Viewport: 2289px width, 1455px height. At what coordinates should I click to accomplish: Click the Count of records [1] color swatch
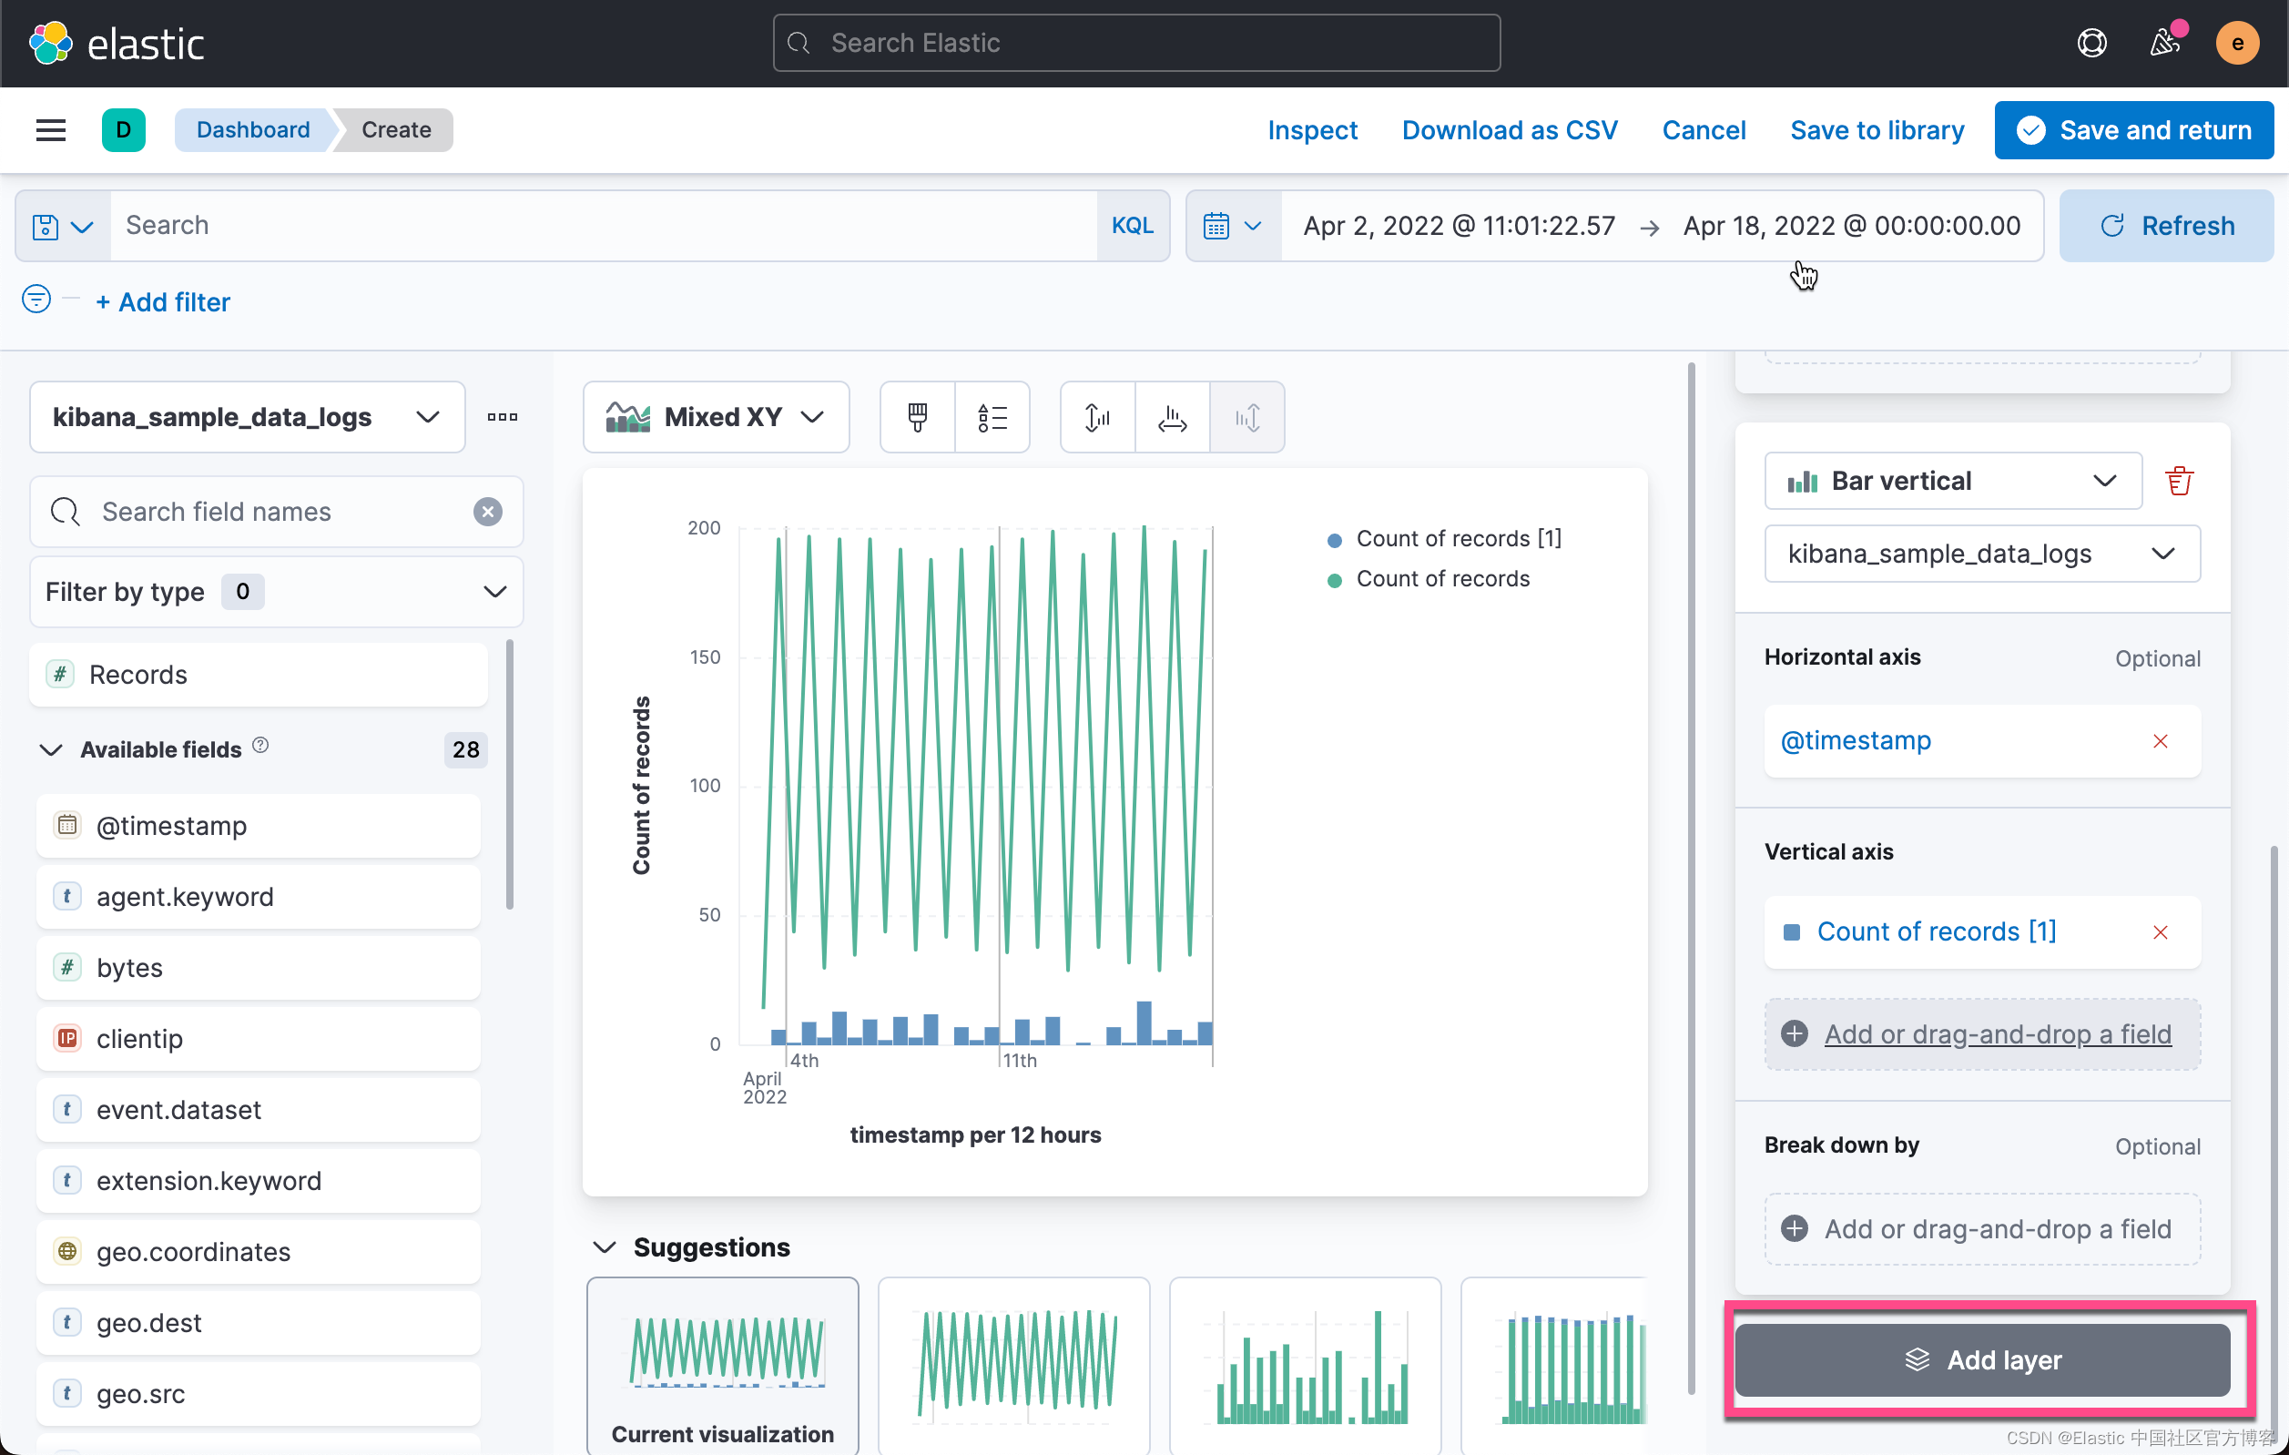coord(1792,931)
